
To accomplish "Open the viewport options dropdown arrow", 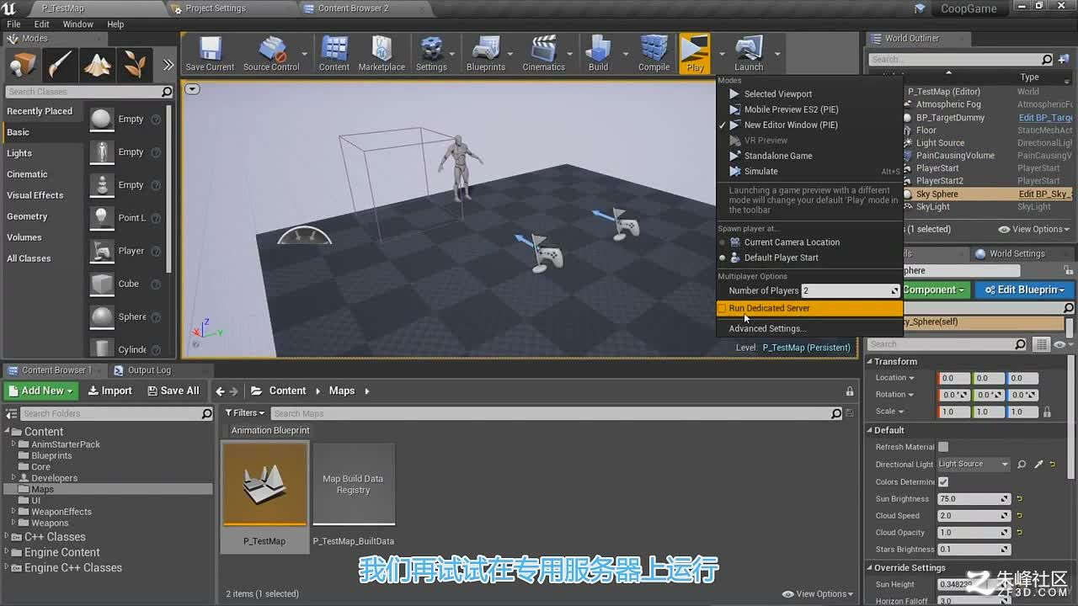I will coord(192,89).
